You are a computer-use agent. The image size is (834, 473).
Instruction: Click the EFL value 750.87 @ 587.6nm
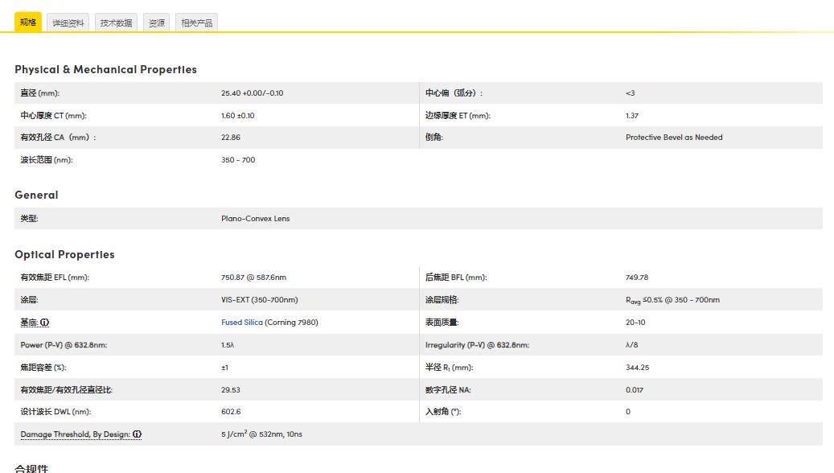click(253, 278)
